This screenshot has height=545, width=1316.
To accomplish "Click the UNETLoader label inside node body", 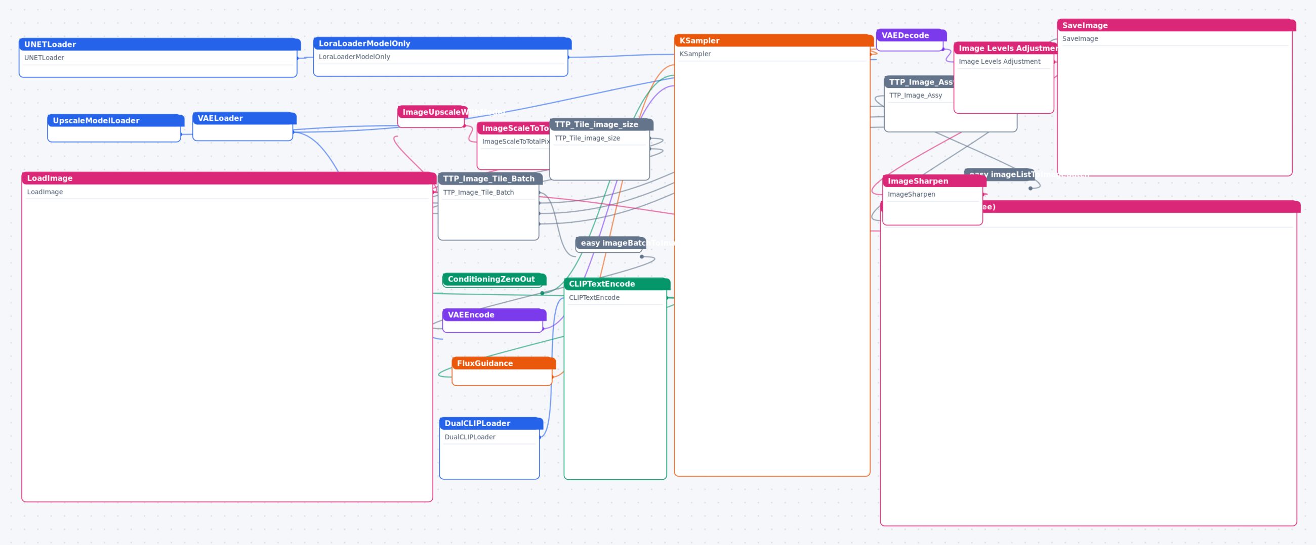I will pos(44,58).
